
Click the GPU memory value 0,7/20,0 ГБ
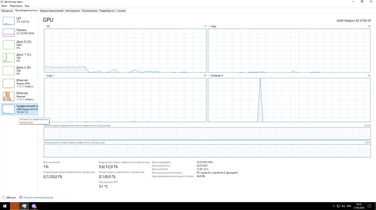click(53, 177)
